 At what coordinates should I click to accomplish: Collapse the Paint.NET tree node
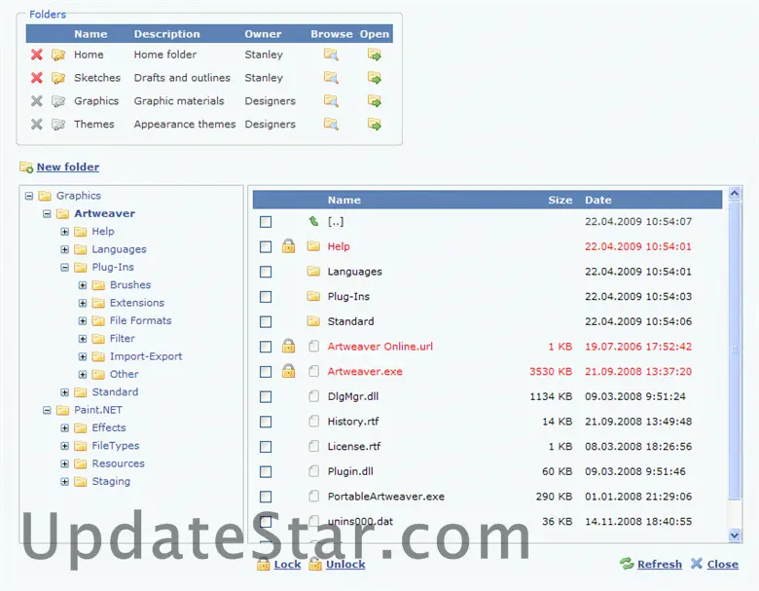[x=47, y=410]
